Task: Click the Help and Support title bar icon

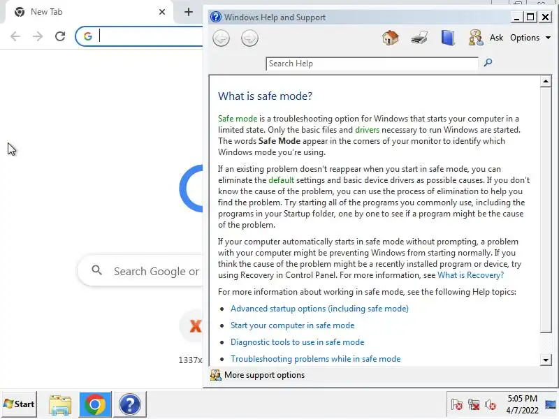Action: pos(216,17)
